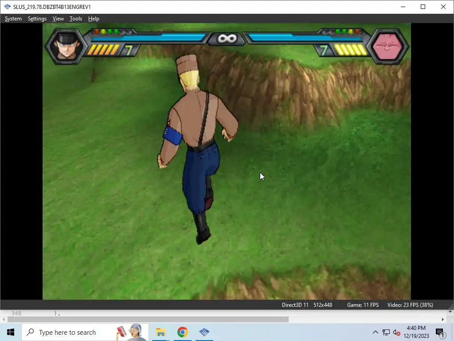Open Google Chrome from the taskbar
This screenshot has width=454, height=341.
pos(182,332)
